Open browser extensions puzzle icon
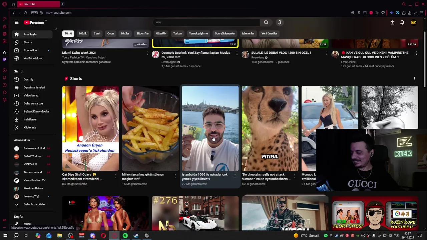This screenshot has width=427, height=240. [x=404, y=13]
